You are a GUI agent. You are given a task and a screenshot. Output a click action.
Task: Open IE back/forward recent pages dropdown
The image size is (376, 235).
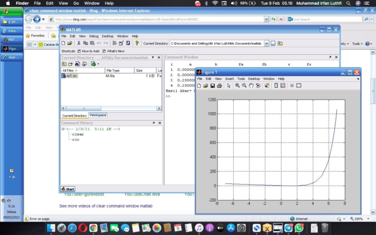click(x=43, y=19)
